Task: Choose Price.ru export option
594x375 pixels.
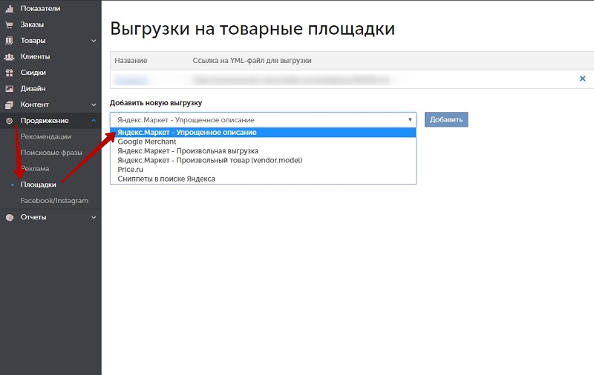Action: (x=263, y=170)
